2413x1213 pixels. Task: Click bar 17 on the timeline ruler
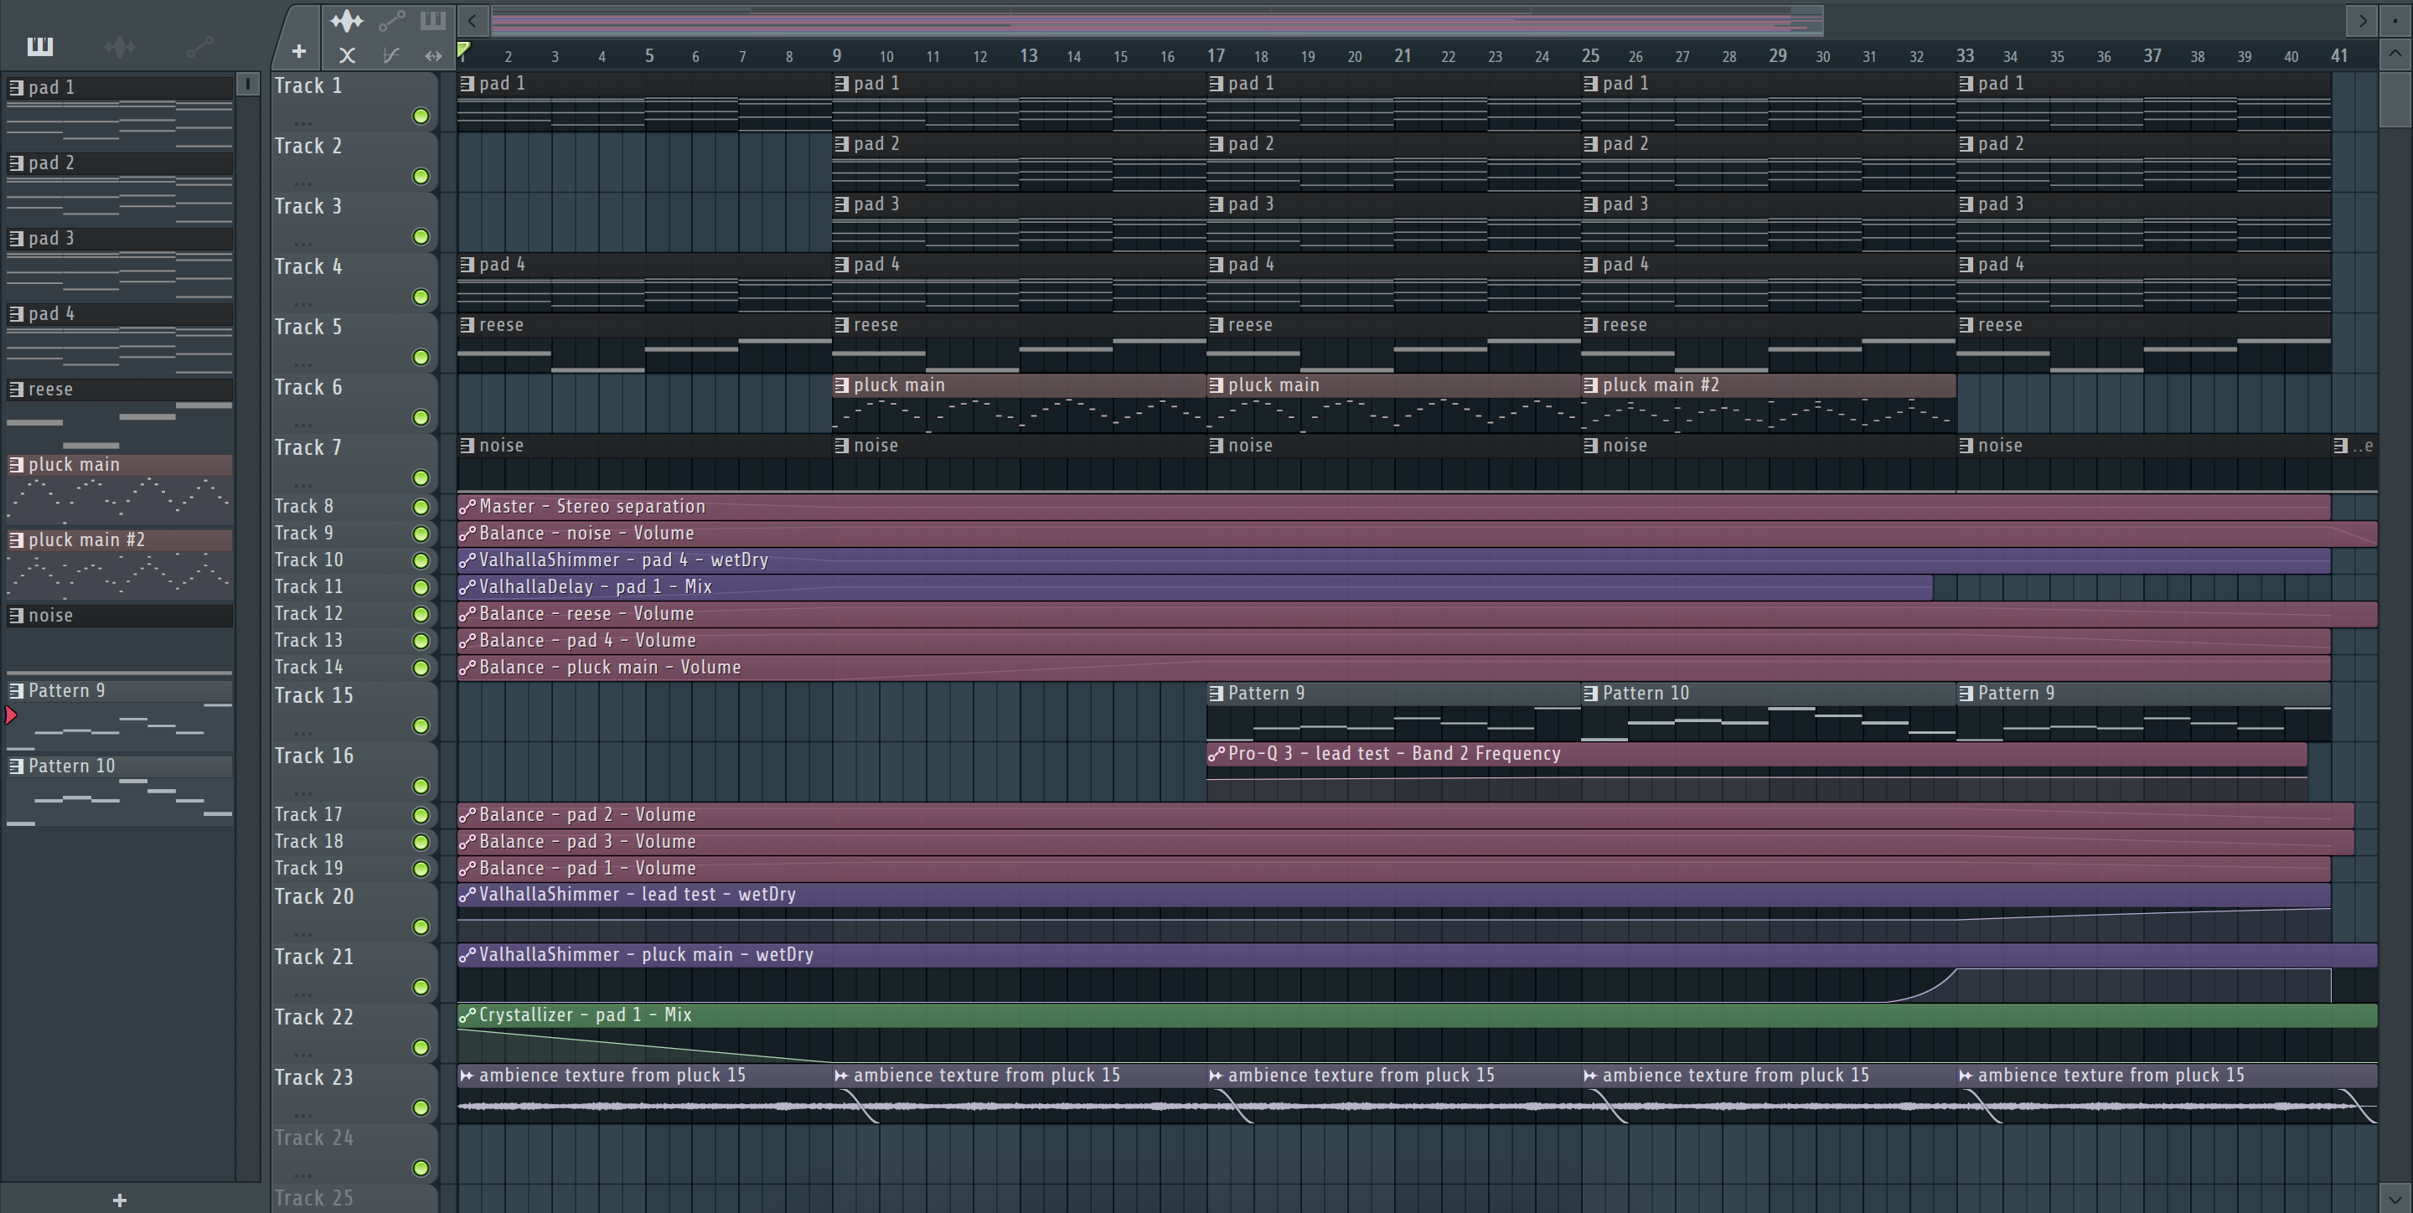[1215, 56]
